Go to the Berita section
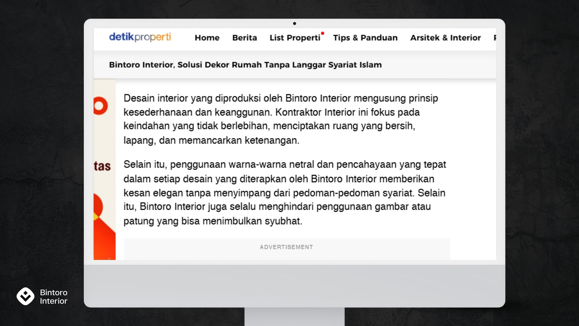The image size is (579, 326). pos(245,38)
